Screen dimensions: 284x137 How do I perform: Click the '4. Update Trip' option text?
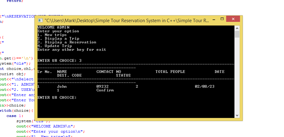pyautogui.click(x=54, y=46)
